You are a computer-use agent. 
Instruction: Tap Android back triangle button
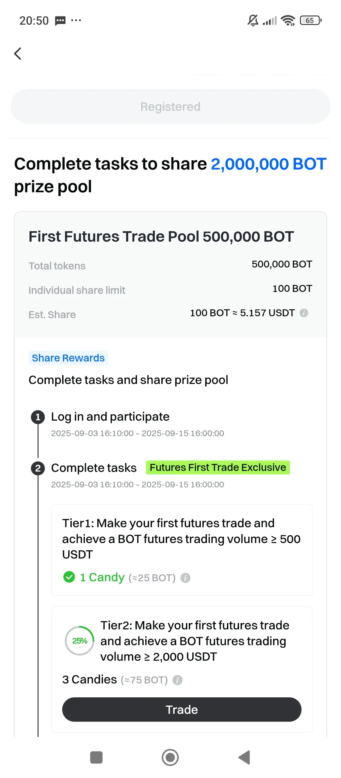[244, 757]
